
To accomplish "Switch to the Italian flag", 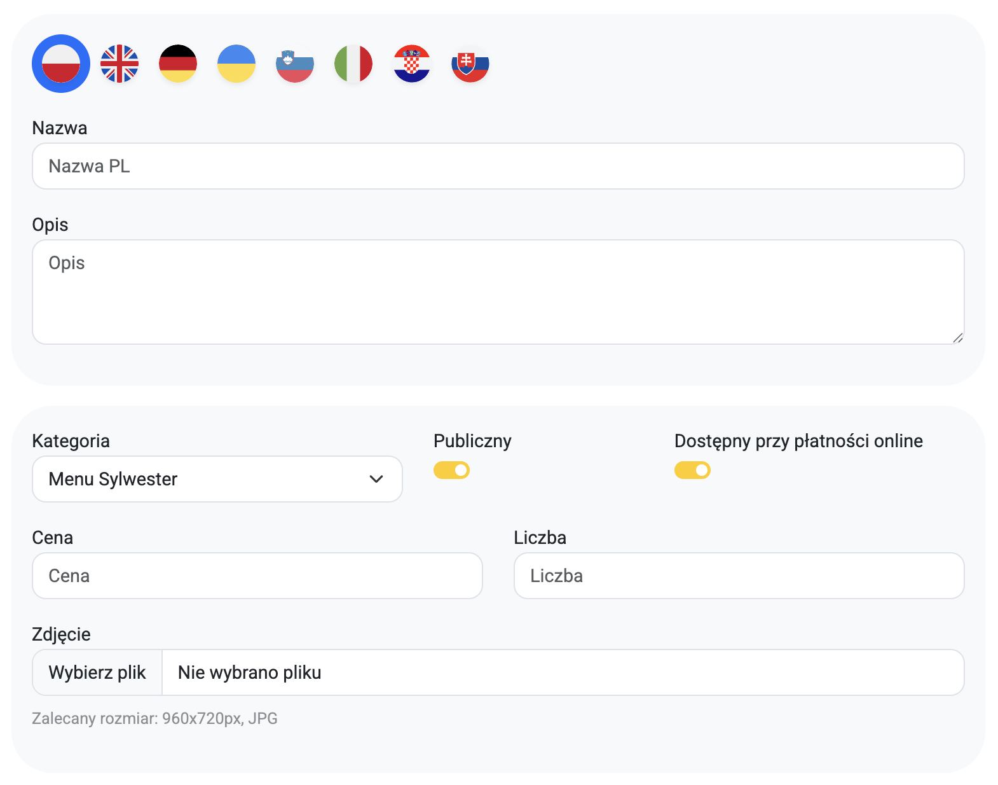I will coord(353,64).
